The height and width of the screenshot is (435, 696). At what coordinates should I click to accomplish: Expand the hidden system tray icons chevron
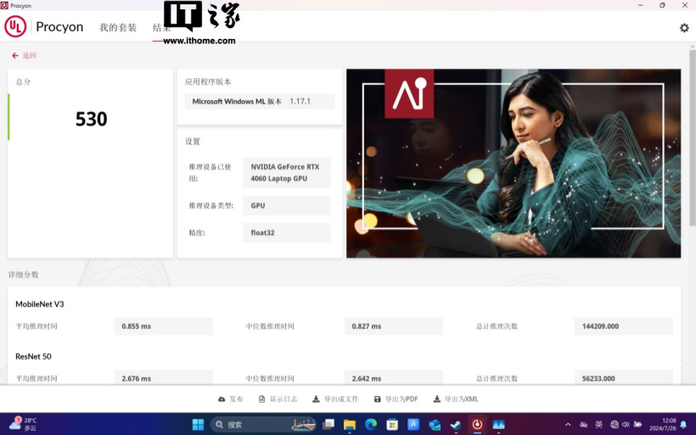pyautogui.click(x=568, y=424)
